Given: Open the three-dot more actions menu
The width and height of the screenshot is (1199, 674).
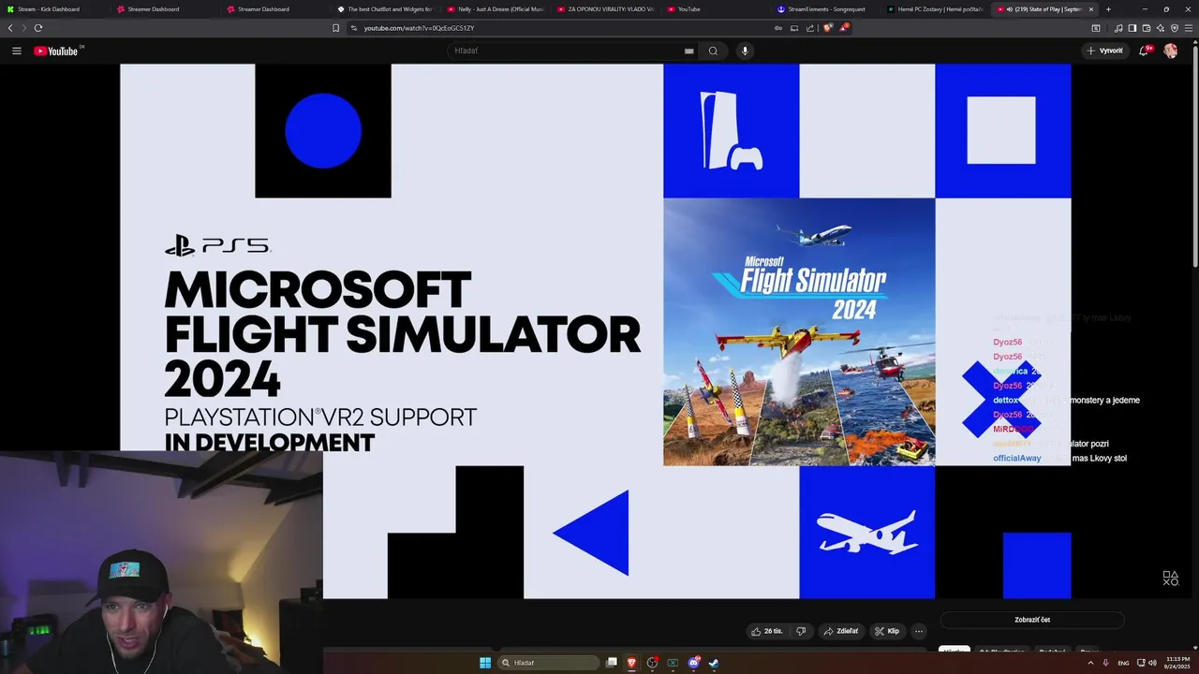Looking at the screenshot, I should [919, 631].
